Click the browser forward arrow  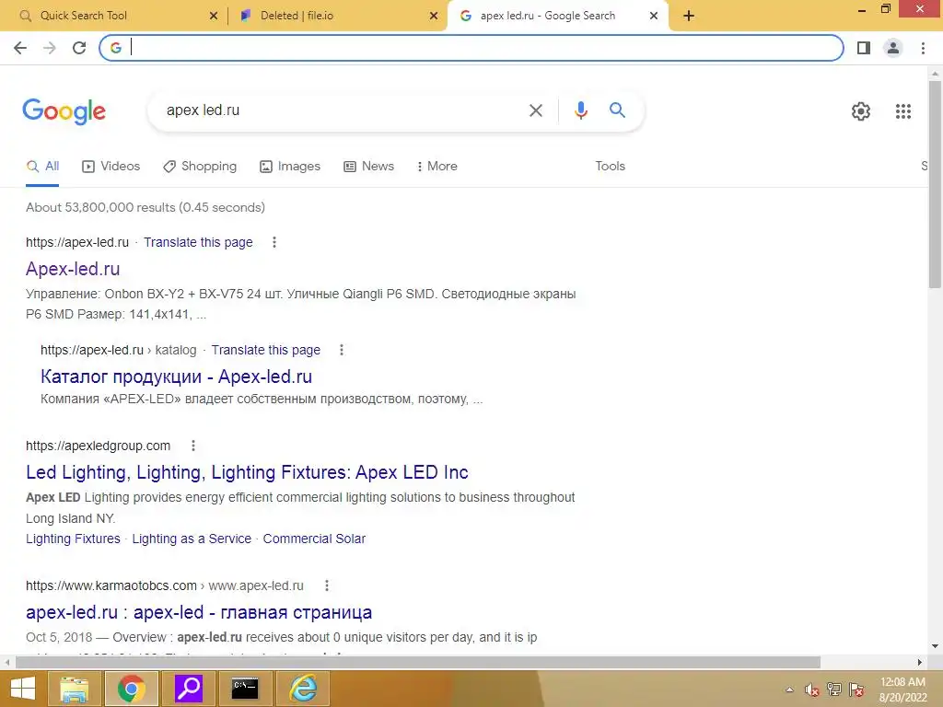click(x=50, y=48)
